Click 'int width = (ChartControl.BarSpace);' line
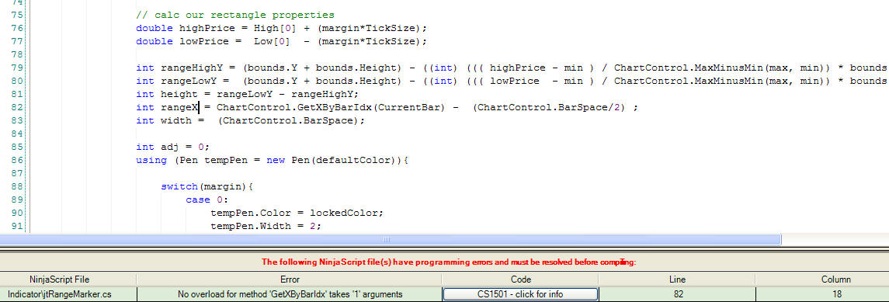Screen dimensions: 889x302 tap(250, 120)
